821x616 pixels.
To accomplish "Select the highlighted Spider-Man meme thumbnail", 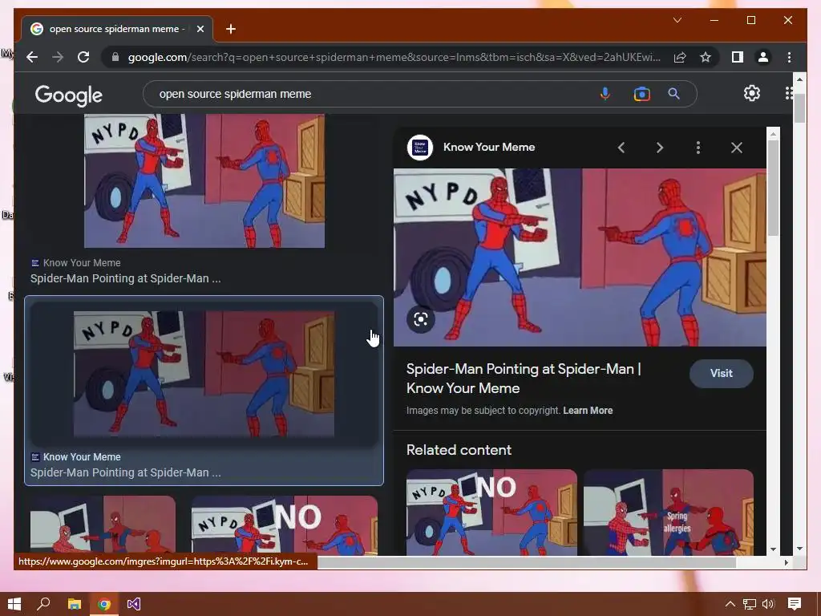I will coord(204,374).
